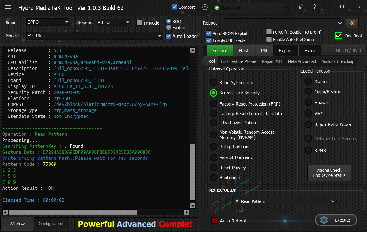Click the Pattern Code value 75869
This screenshot has height=232, width=367.
pyautogui.click(x=49, y=164)
